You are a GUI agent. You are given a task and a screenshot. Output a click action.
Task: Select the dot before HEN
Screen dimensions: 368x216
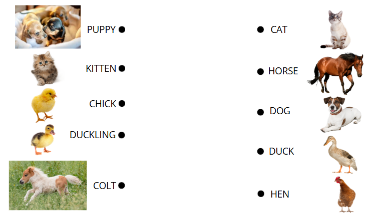[x=261, y=194]
